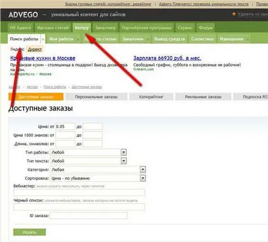Go to the Форум menu item
The height and width of the screenshot is (242, 268).
pos(206,28)
